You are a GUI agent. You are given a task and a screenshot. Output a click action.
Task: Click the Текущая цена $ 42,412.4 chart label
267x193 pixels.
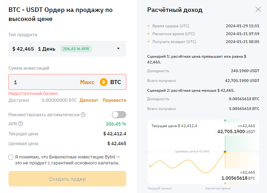point(174,126)
